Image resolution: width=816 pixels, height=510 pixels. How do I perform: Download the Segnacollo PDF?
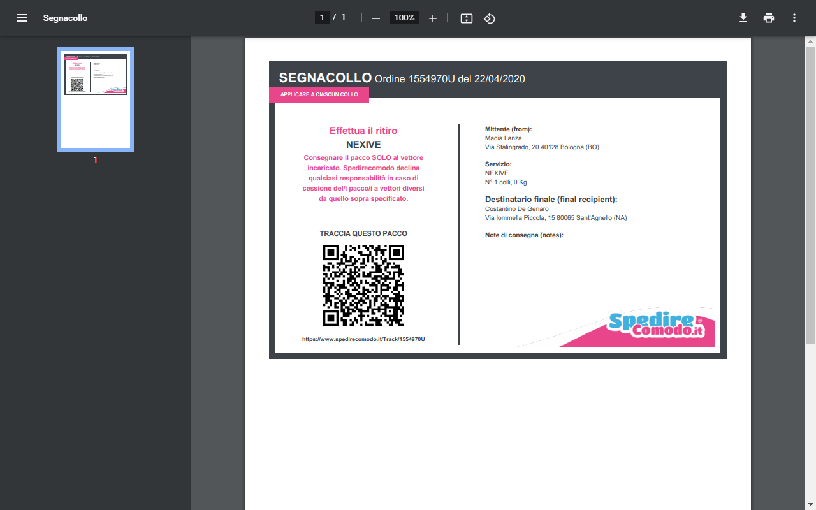(743, 18)
